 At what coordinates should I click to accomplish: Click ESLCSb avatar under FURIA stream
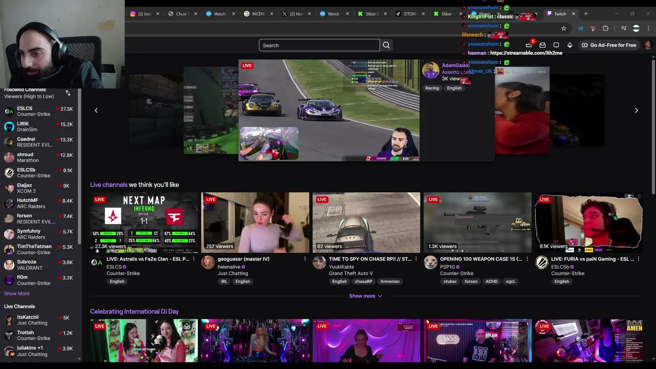pos(541,262)
